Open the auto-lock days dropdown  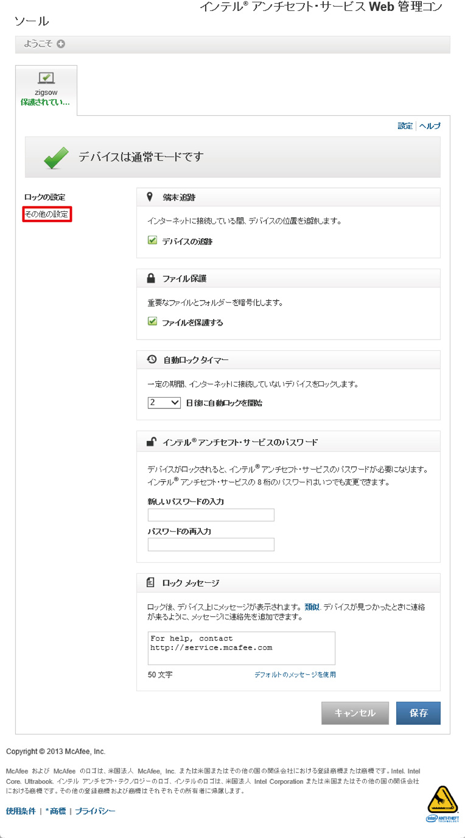coord(164,403)
